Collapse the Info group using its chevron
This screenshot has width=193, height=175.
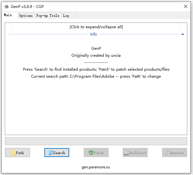pyautogui.click(x=183, y=34)
